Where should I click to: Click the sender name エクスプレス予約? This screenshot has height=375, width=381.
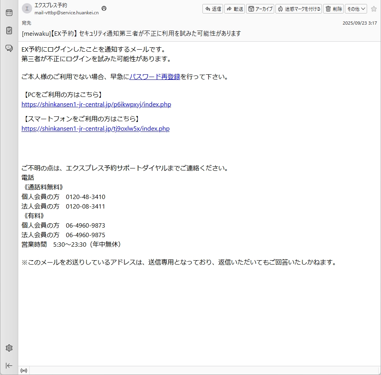tap(51, 6)
